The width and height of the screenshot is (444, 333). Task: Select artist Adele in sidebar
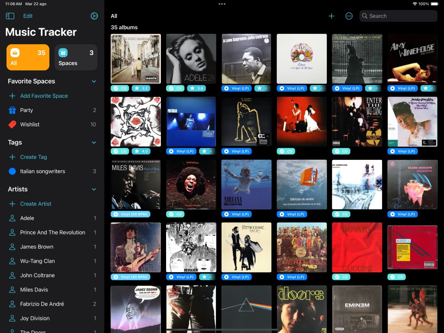[52, 218]
